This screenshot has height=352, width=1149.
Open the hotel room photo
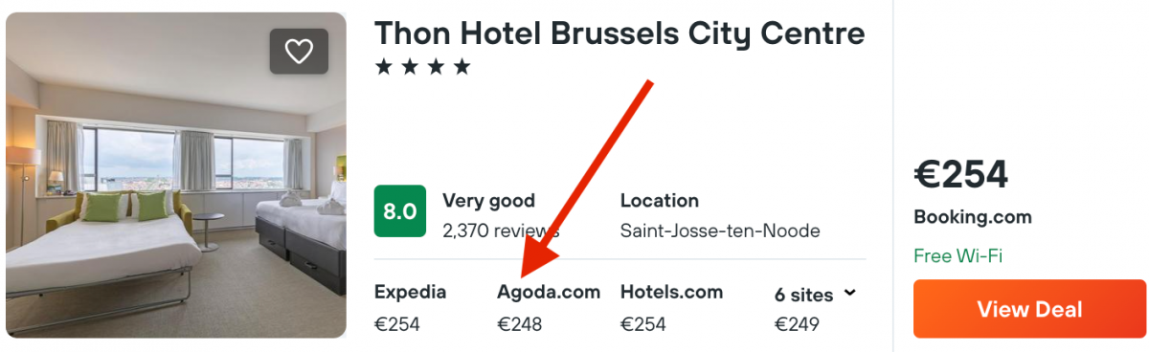[x=176, y=175]
